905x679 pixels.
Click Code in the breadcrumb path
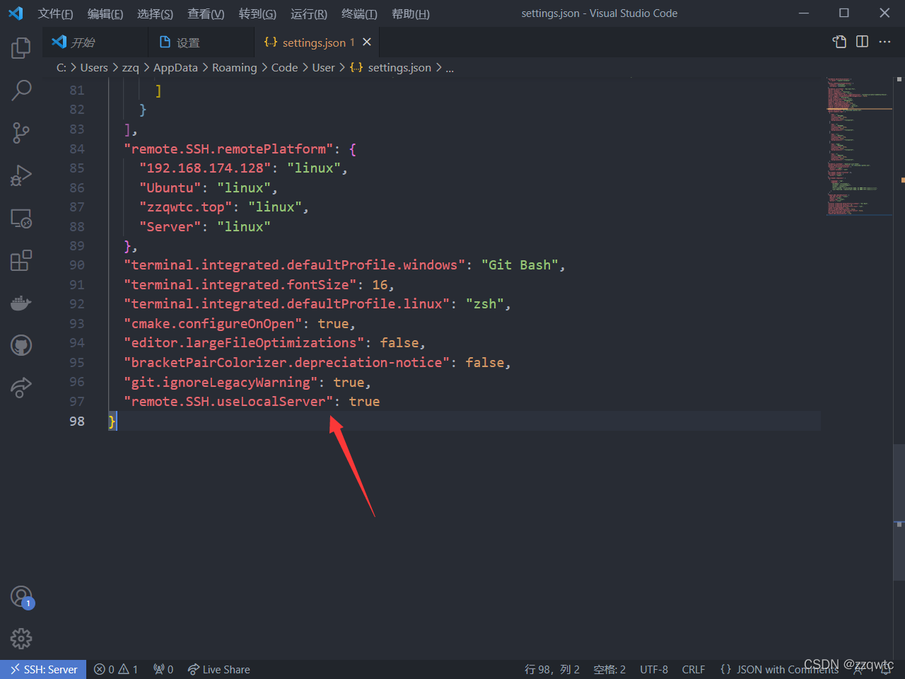pyautogui.click(x=284, y=67)
